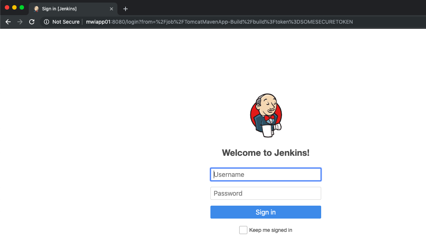Close the Sign in [Jenkins] tab
Screen dimensions: 426x247
point(111,9)
